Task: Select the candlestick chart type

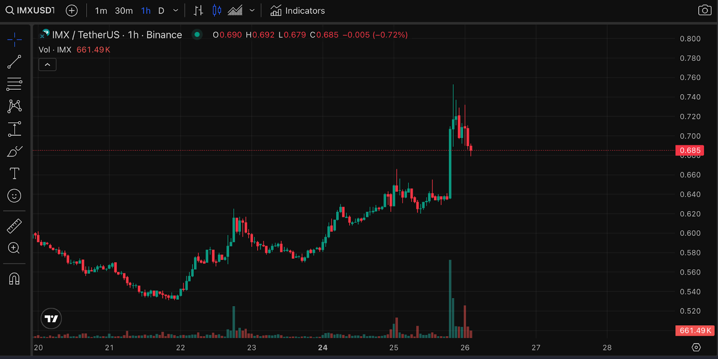Action: pos(217,11)
